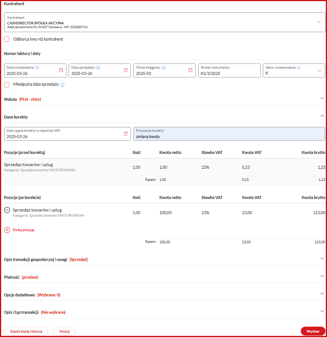Viewport: 327px width, 337px height.
Task: Show info tooltip for Data wystawienia
Action: point(37,68)
